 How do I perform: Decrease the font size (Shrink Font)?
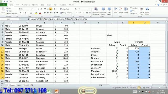41,9
